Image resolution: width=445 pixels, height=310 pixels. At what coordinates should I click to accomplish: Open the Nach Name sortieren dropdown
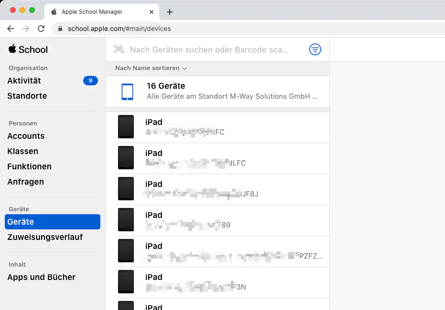[x=151, y=68]
